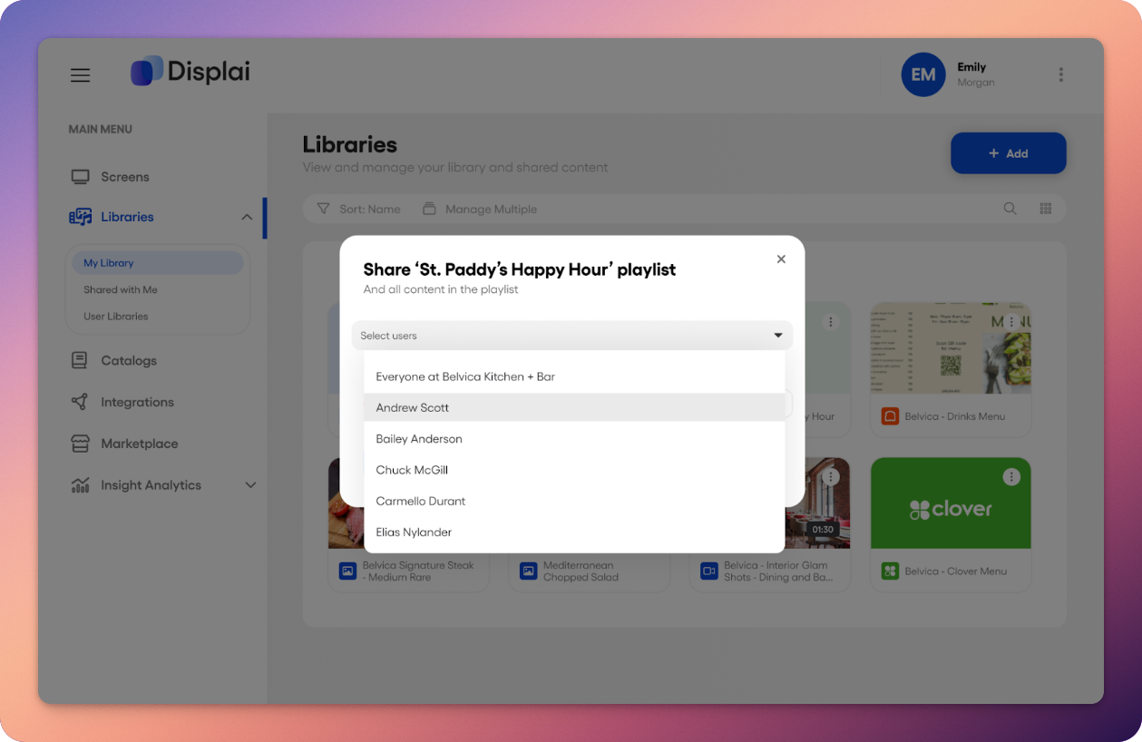Image resolution: width=1142 pixels, height=742 pixels.
Task: Go to Screens in the main menu
Action: [x=125, y=177]
